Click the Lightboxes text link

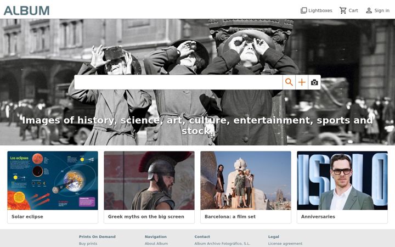pos(320,10)
